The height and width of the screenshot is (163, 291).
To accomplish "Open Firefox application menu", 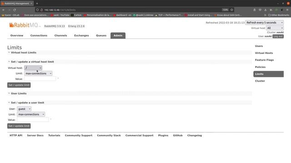I will click(x=287, y=10).
